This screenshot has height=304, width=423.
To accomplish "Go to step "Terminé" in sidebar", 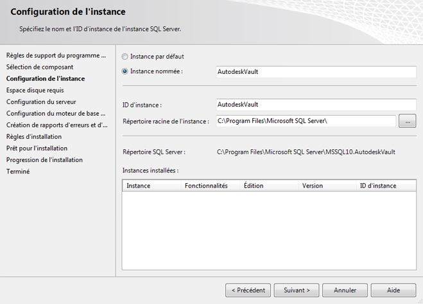I will pos(18,172).
